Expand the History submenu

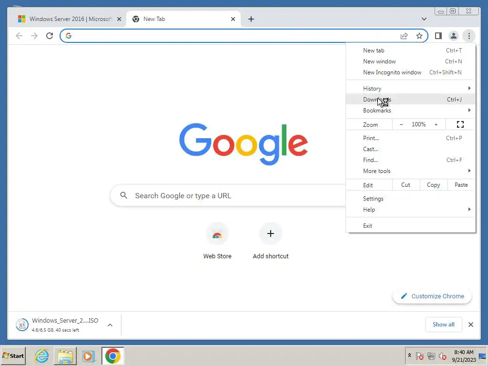[x=411, y=88]
